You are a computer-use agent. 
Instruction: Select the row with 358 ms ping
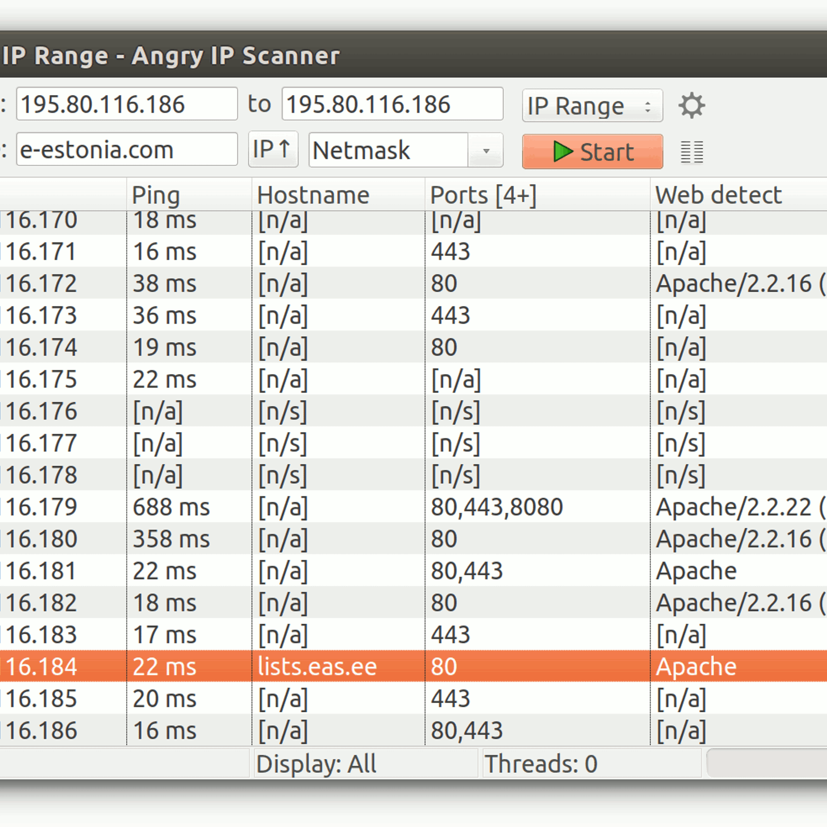[x=171, y=539]
